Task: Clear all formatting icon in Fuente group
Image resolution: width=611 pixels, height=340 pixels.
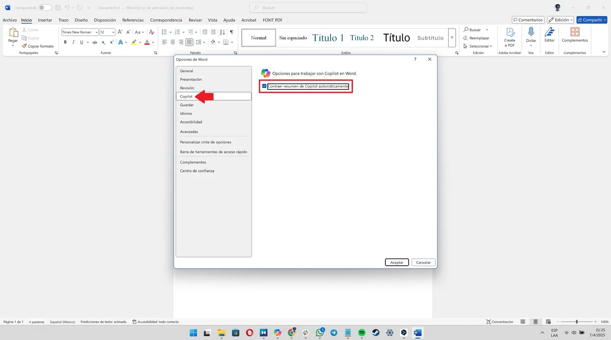Action: [151, 32]
